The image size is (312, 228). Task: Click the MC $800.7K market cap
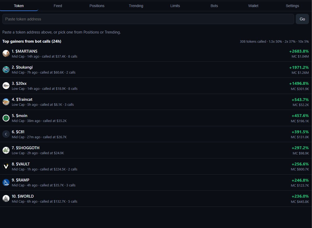300,169
